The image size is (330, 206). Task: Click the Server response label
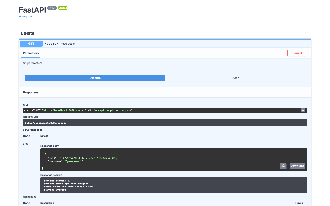tap(32, 130)
